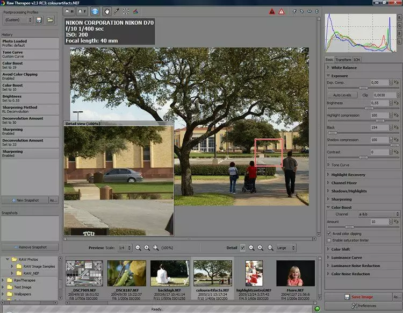403x313 pixels.
Task: Save the current postprocessing profile
Action: 39,20
